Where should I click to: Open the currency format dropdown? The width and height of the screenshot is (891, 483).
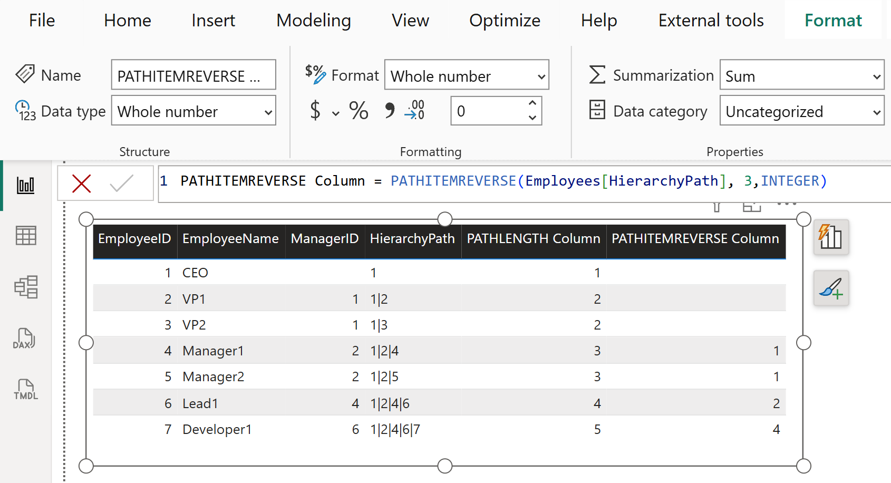point(335,113)
